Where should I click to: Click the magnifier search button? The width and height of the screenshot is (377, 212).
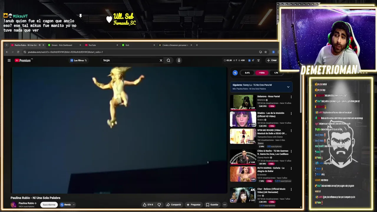tap(168, 60)
